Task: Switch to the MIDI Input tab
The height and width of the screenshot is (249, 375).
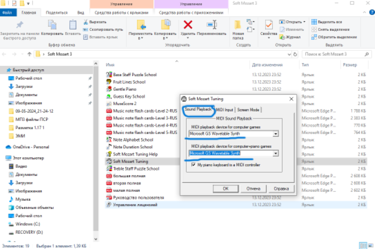Action: click(x=225, y=110)
